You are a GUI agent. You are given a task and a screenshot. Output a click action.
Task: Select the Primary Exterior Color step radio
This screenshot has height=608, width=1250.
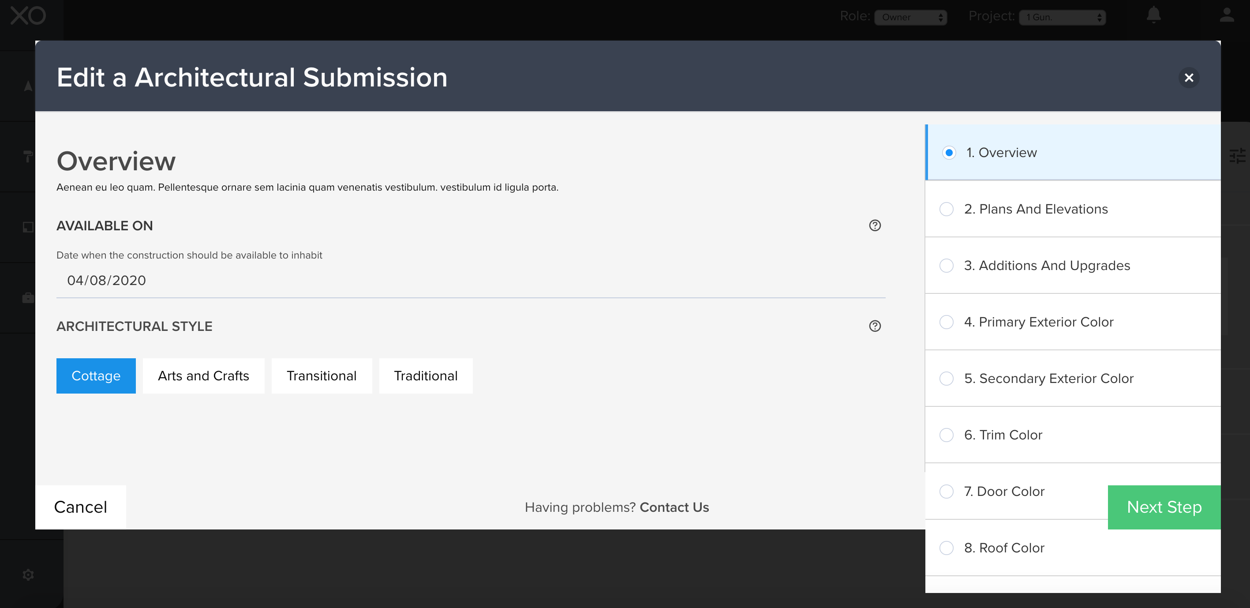946,322
